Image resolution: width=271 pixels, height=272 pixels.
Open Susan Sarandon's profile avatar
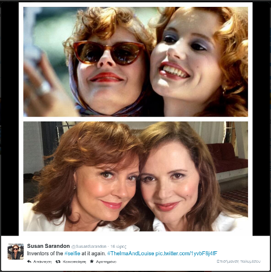pos(16,252)
